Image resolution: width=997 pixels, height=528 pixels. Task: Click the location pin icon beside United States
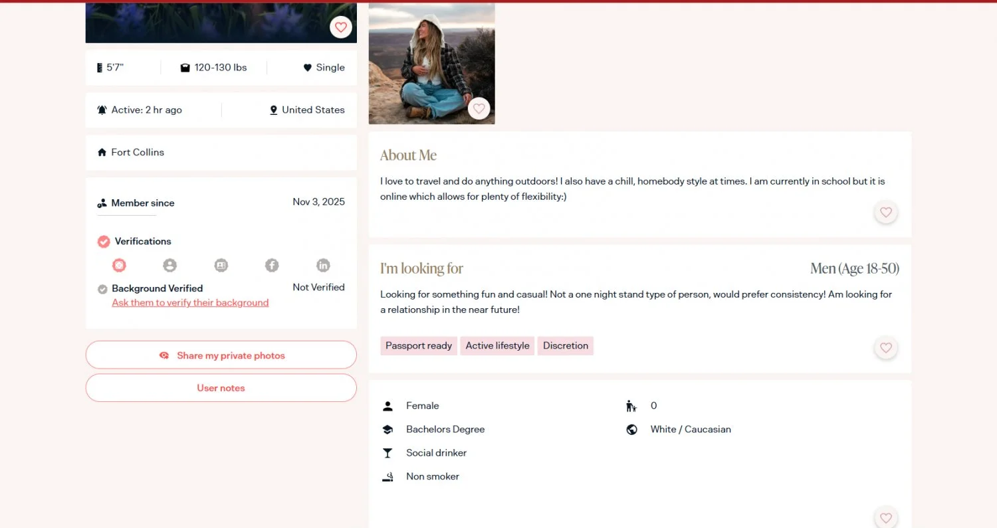(273, 110)
